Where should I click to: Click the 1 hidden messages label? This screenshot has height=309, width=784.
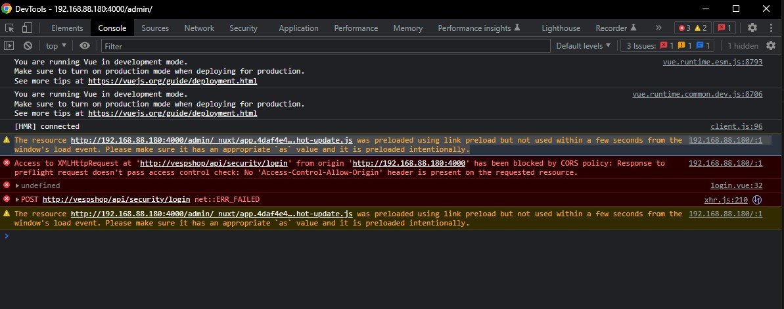pyautogui.click(x=743, y=46)
